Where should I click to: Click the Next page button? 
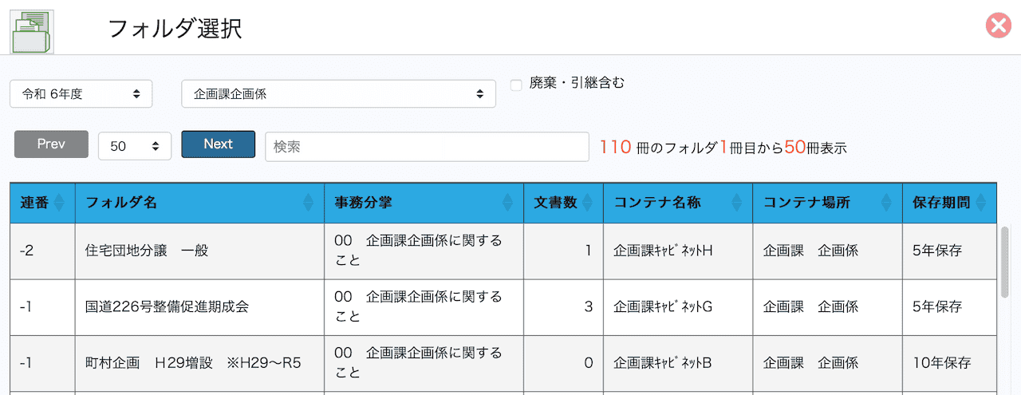[x=218, y=144]
